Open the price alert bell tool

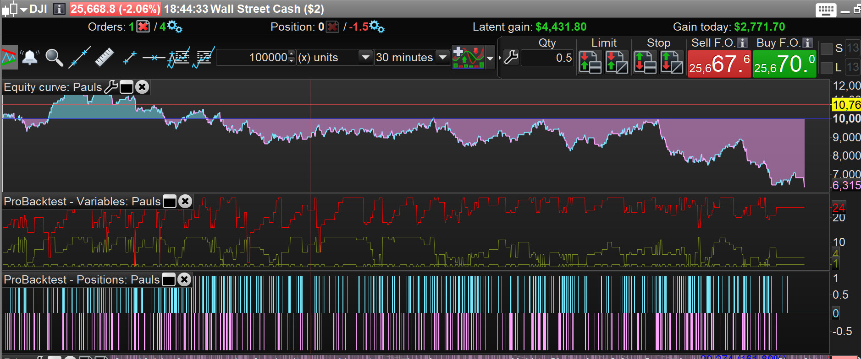[30, 58]
